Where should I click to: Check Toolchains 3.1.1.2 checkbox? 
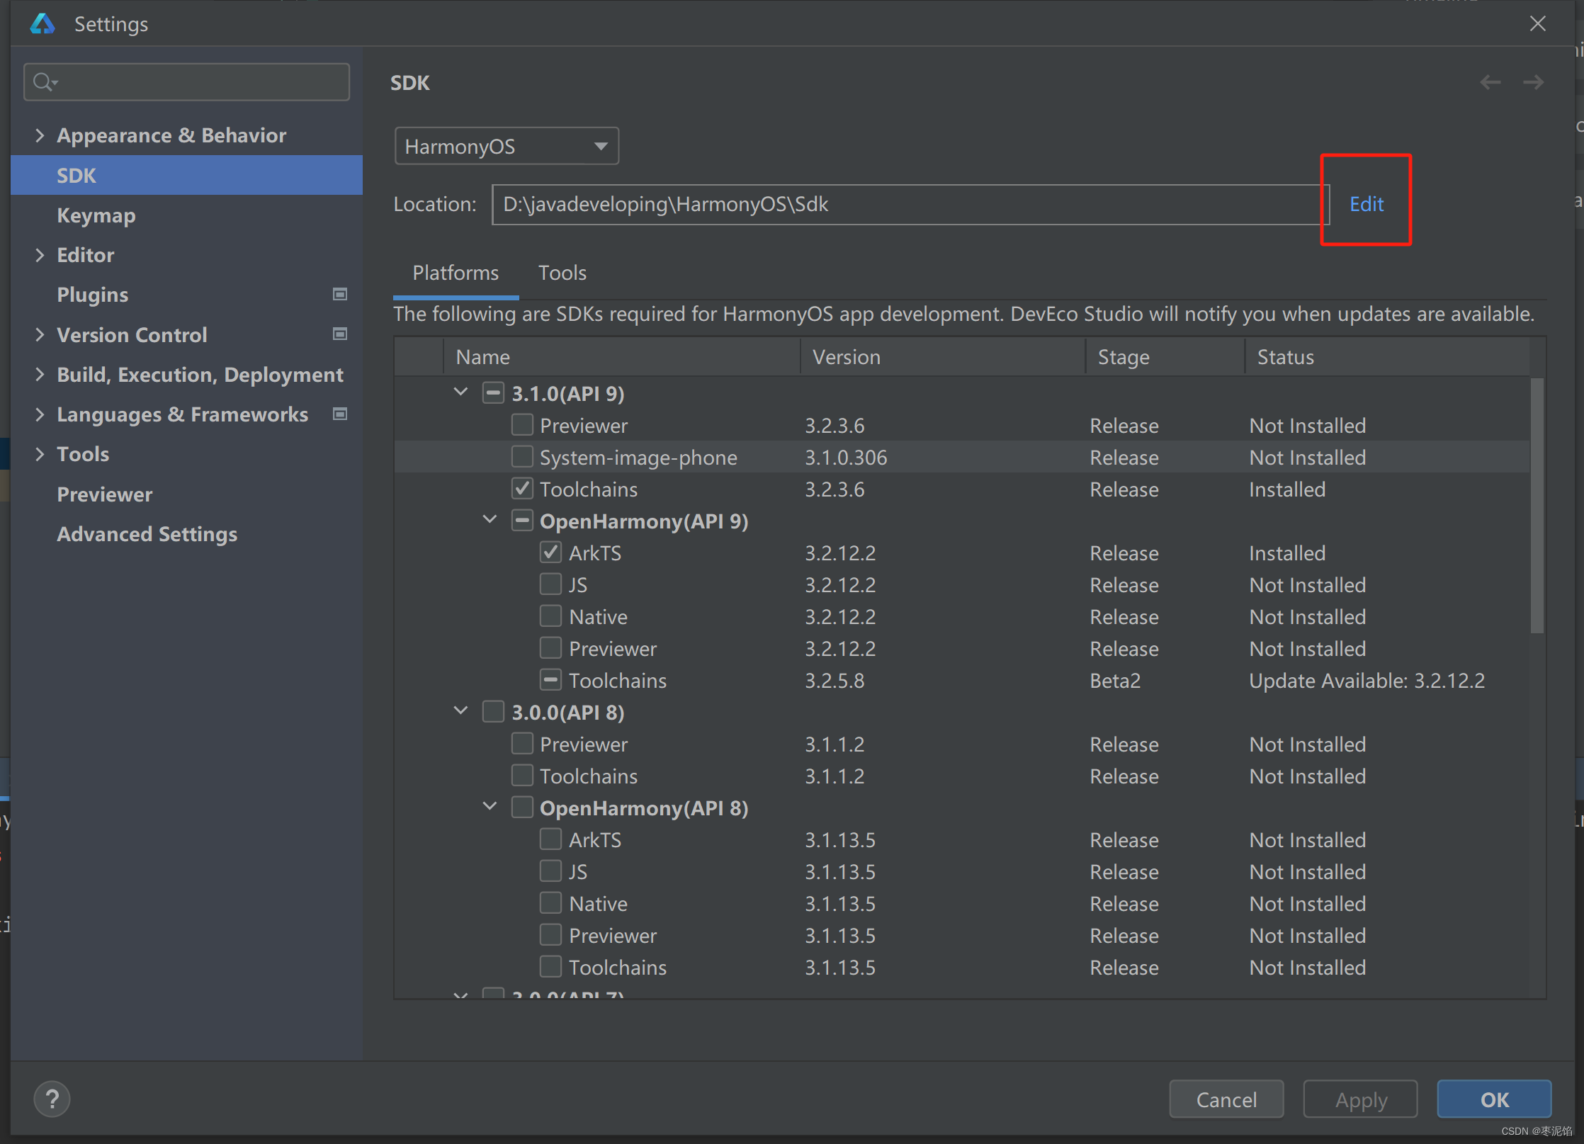(x=522, y=775)
